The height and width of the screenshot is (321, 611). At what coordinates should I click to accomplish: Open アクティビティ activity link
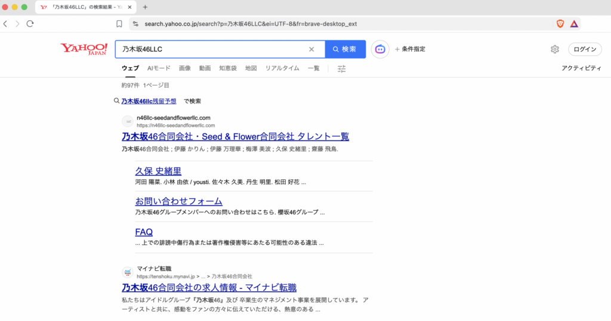tap(581, 68)
